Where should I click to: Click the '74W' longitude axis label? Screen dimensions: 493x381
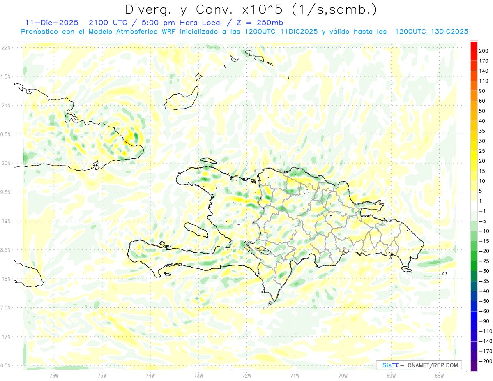tap(150, 375)
